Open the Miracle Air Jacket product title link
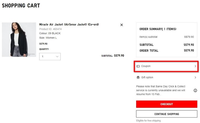200x123 pixels. [69, 25]
